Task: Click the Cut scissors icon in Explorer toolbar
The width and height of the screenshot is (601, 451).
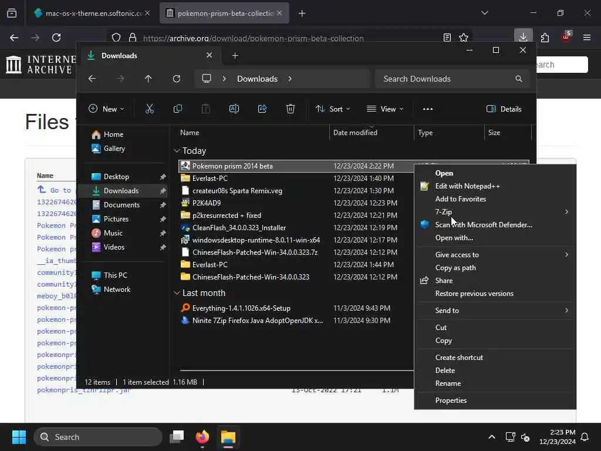Action: click(150, 109)
